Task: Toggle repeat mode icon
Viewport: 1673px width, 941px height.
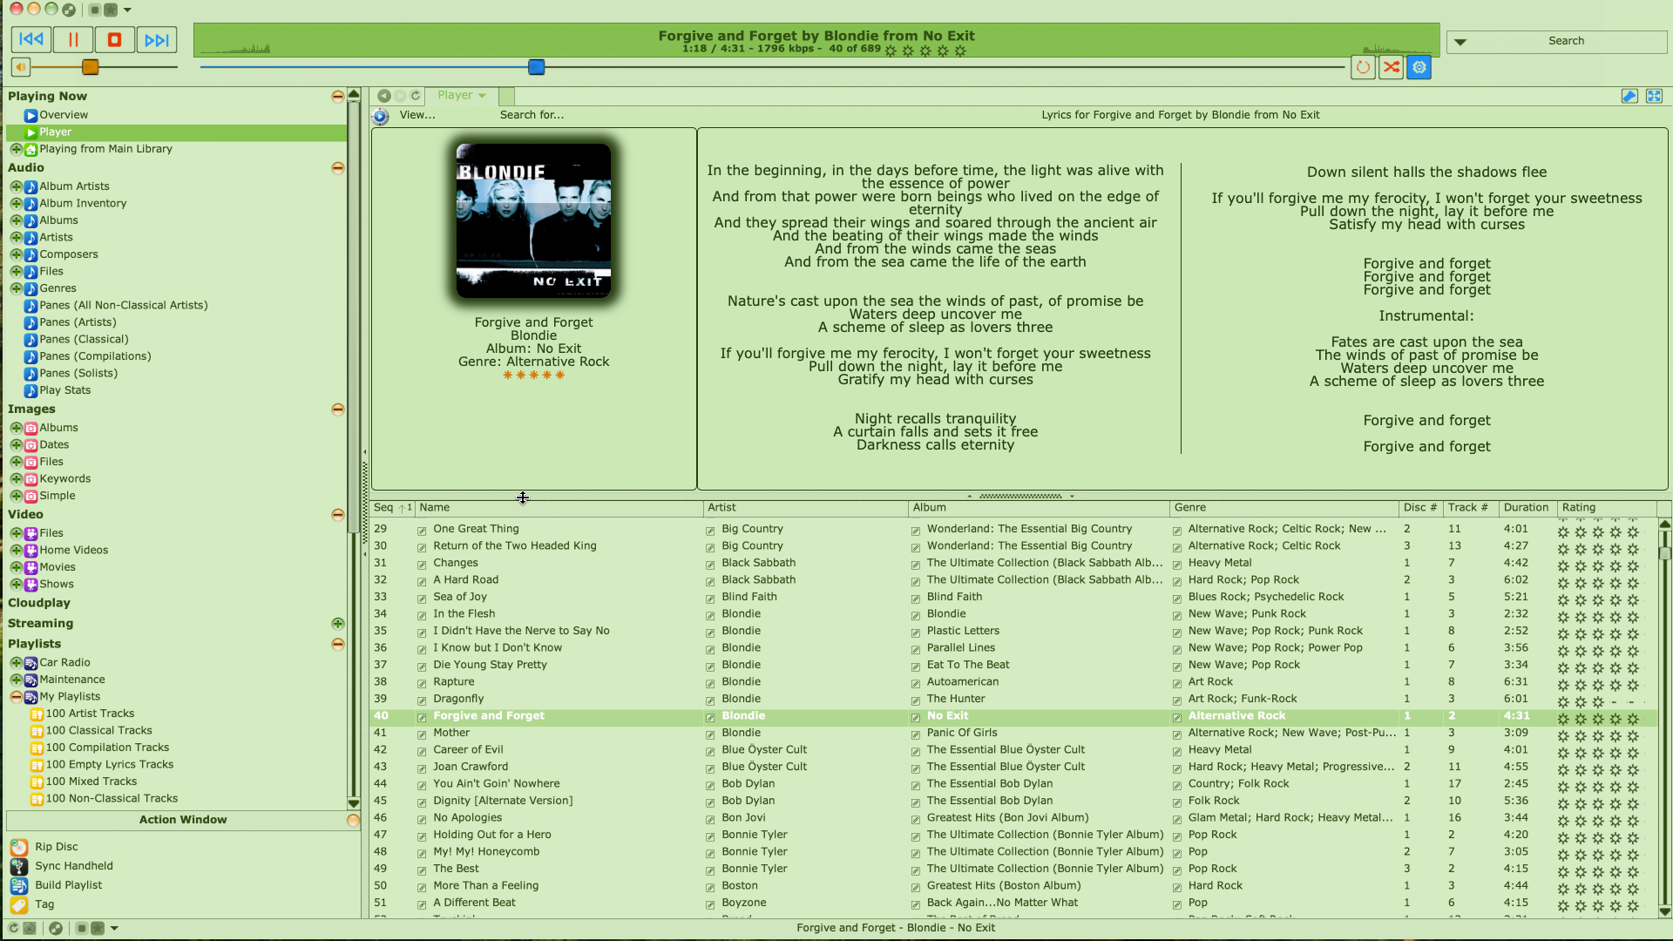Action: tap(1363, 67)
